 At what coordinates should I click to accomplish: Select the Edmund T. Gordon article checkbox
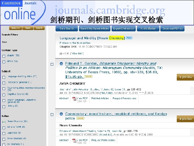point(52,64)
